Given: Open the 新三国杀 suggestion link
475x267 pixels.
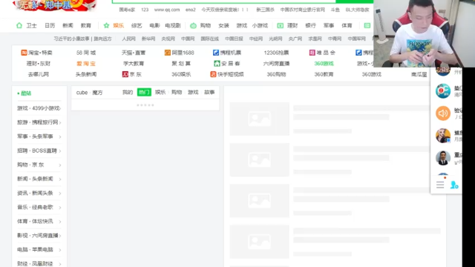Looking at the screenshot, I should [x=265, y=10].
